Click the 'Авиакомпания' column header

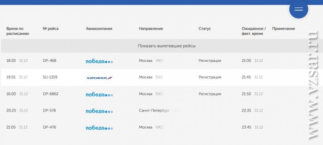pyautogui.click(x=99, y=29)
